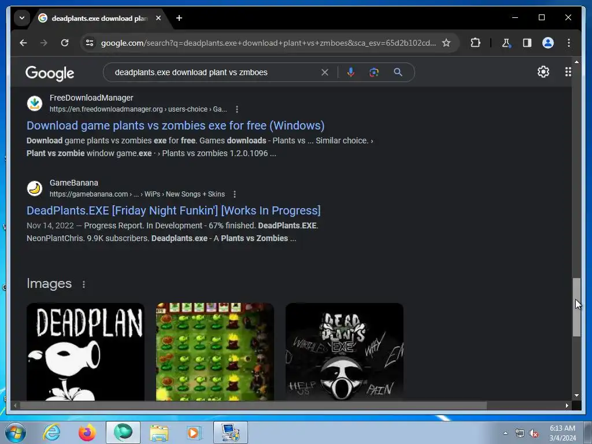Click the horizontal scrollbar thumb
Viewport: 592px width, 444px height.
253,405
